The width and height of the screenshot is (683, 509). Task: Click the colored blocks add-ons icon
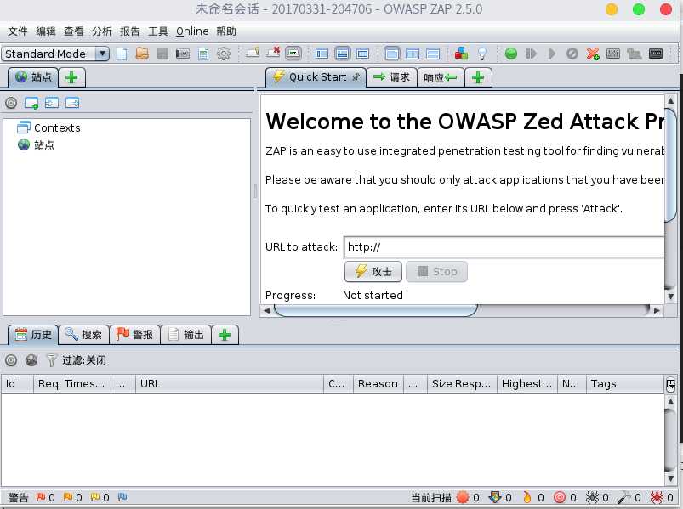click(461, 54)
